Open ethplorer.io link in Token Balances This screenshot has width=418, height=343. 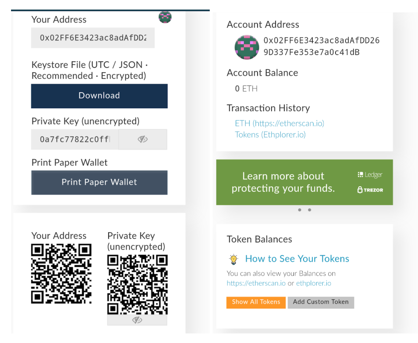coord(313,283)
